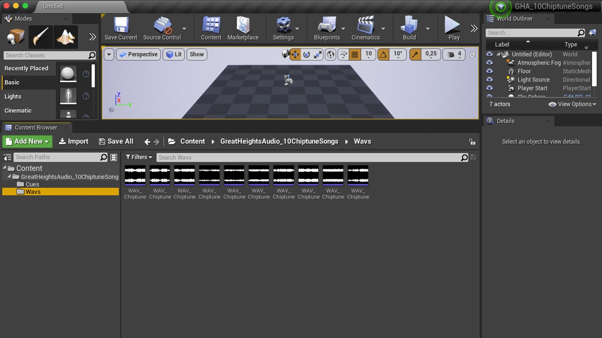Select the Lights category
Image resolution: width=602 pixels, height=338 pixels.
tap(28, 97)
